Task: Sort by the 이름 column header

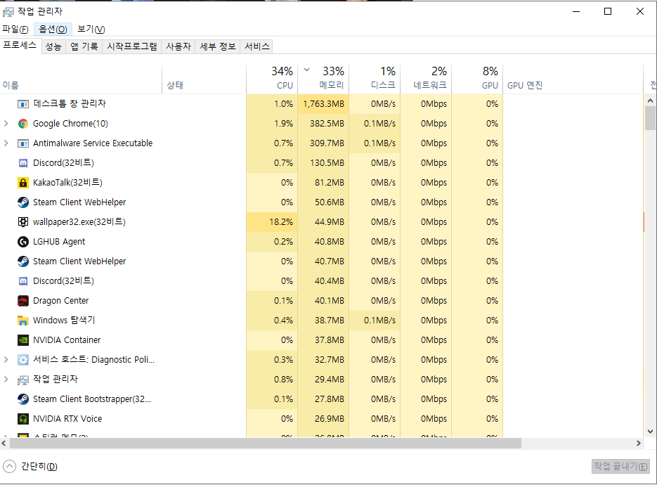Action: [81, 79]
